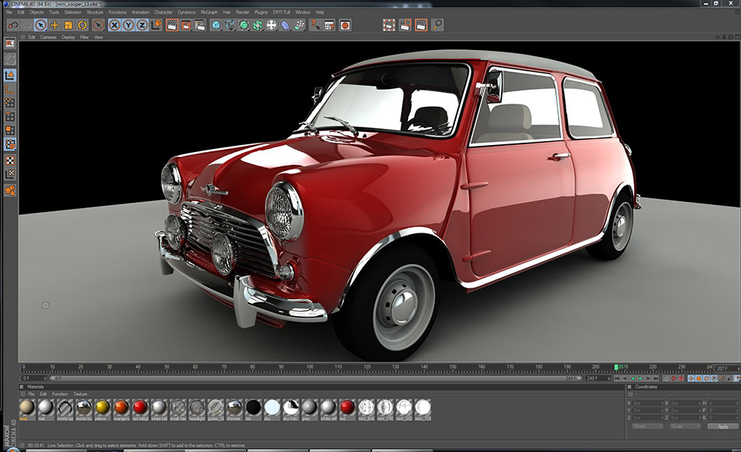Open the MoGraph menu
The width and height of the screenshot is (741, 452).
pyautogui.click(x=208, y=12)
